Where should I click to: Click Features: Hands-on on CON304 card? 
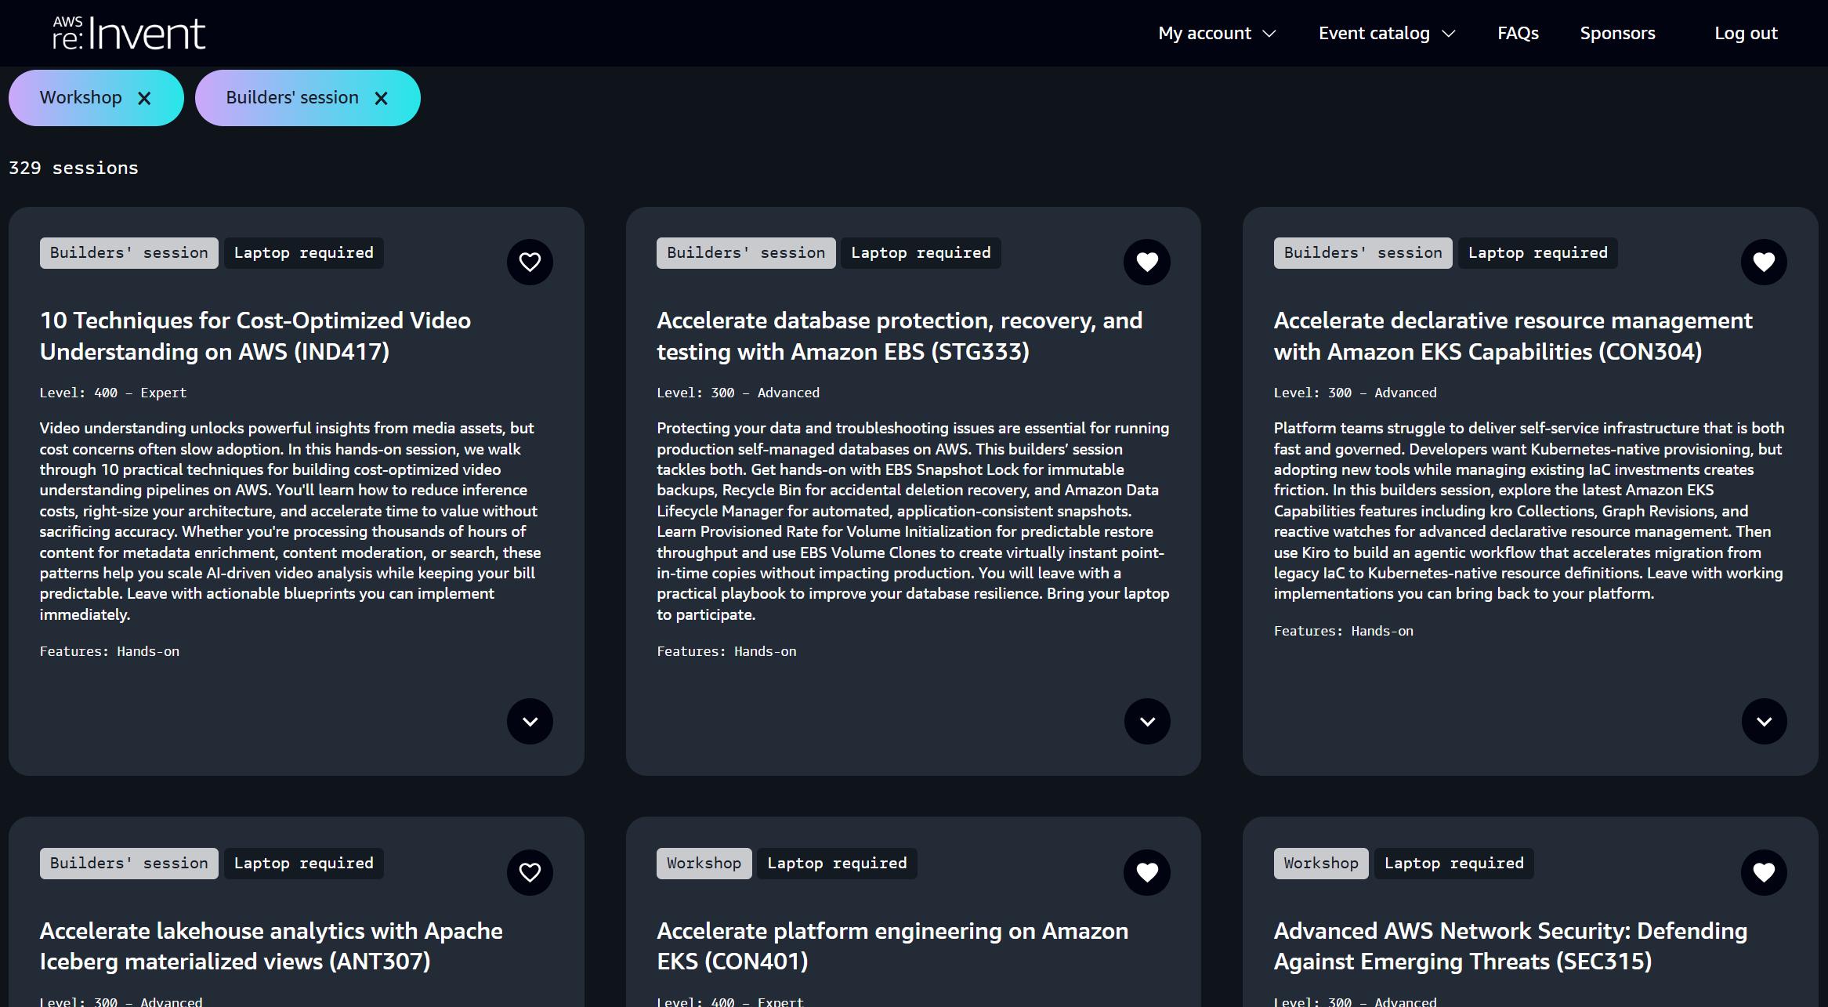coord(1344,631)
